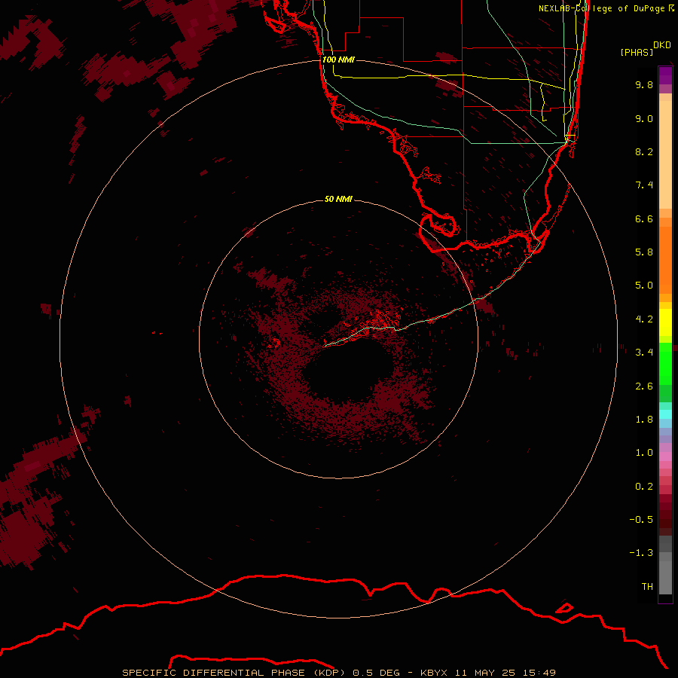Click the 6.6 value on the scale
Image resolution: width=678 pixels, height=678 pixels.
pyautogui.click(x=644, y=218)
